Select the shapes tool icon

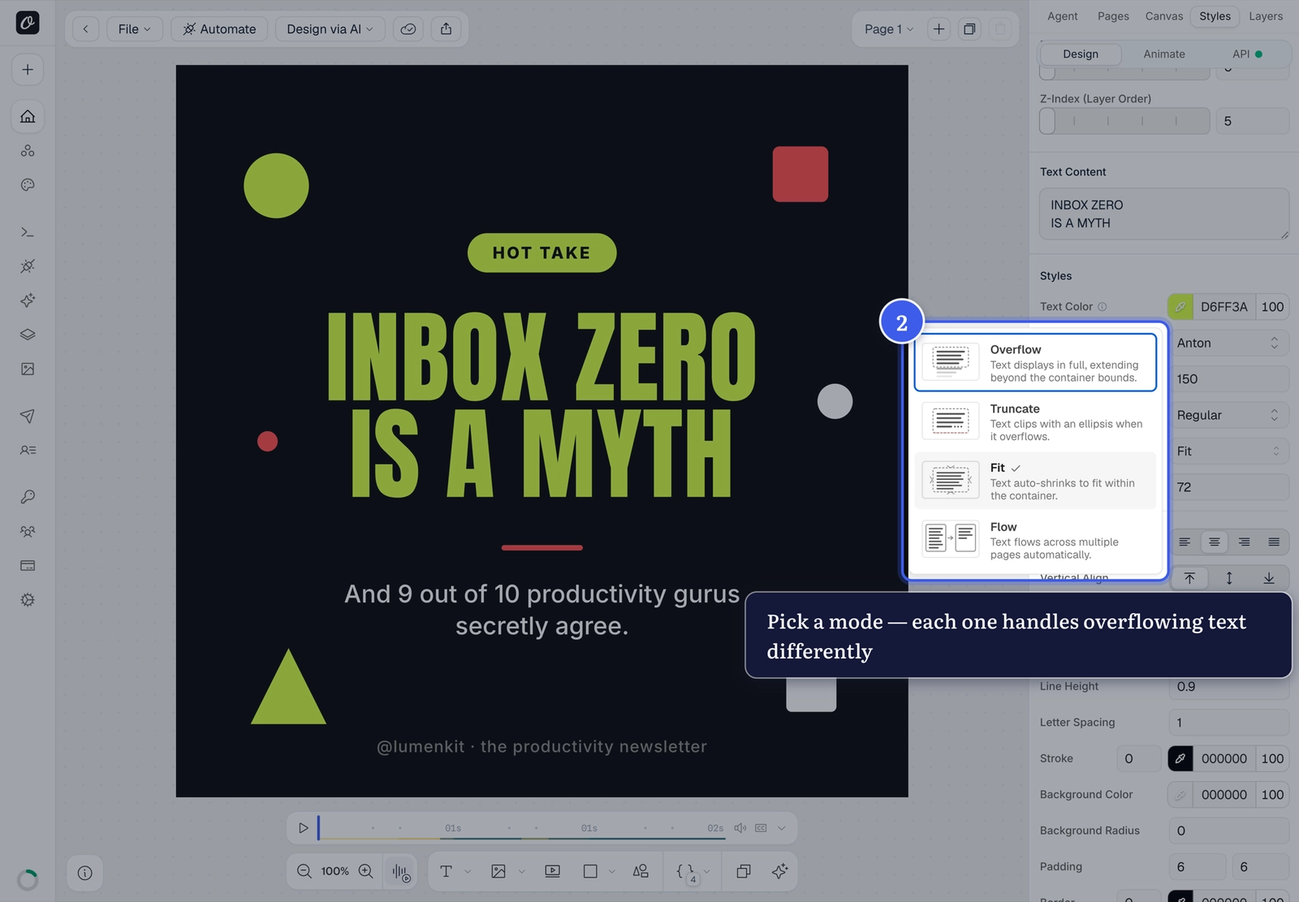click(641, 871)
